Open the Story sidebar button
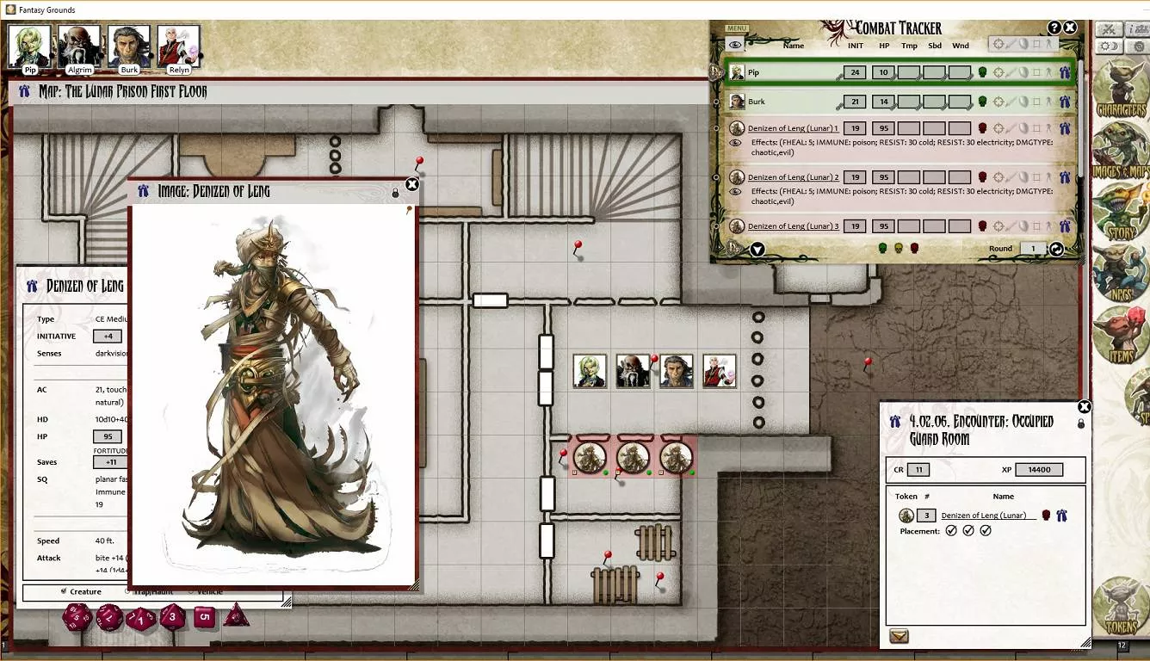Screen dimensions: 1150x661 coord(1120,211)
